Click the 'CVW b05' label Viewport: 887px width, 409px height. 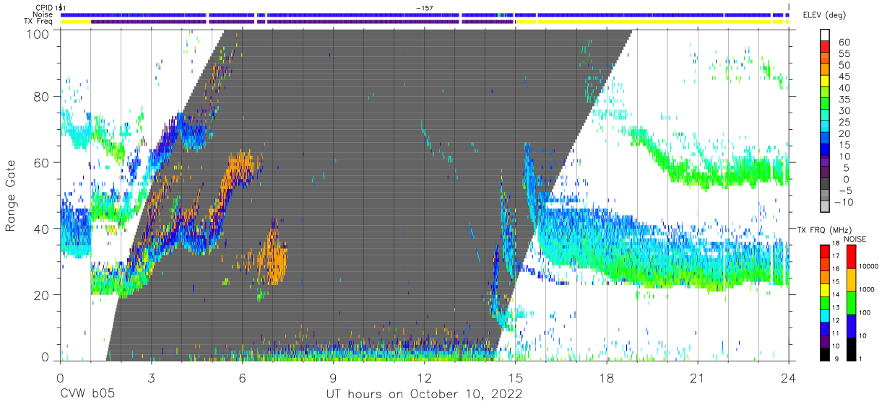coord(87,394)
